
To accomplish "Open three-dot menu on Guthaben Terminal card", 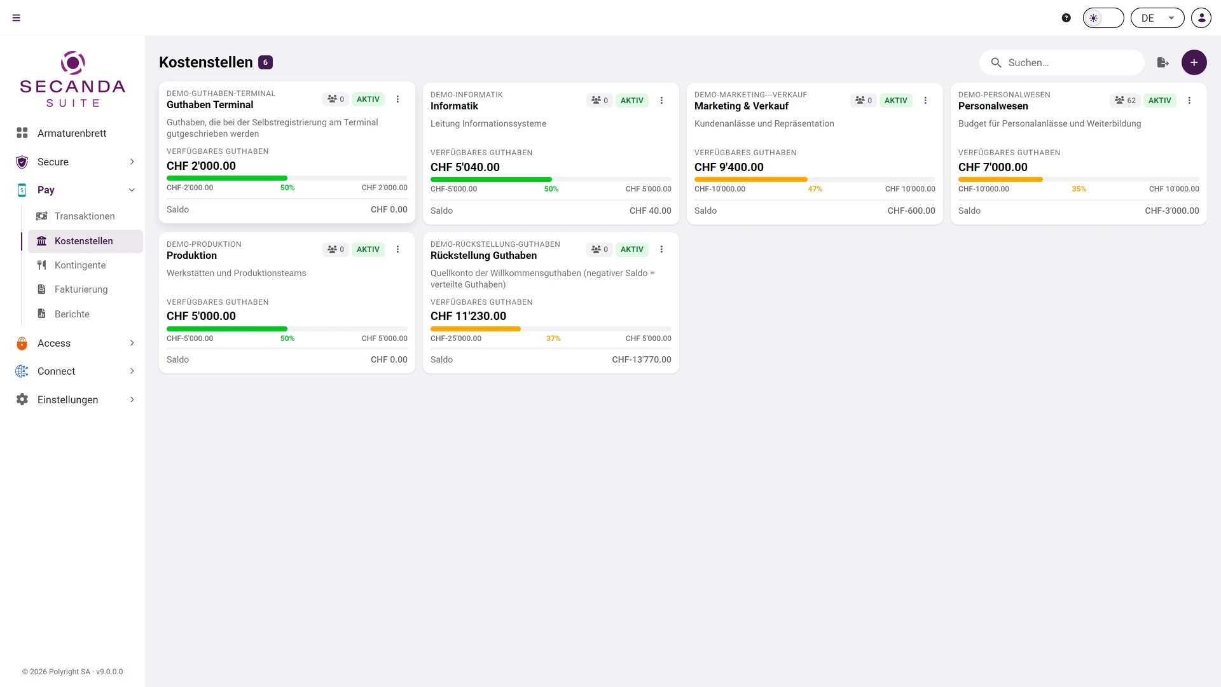I will tap(397, 99).
